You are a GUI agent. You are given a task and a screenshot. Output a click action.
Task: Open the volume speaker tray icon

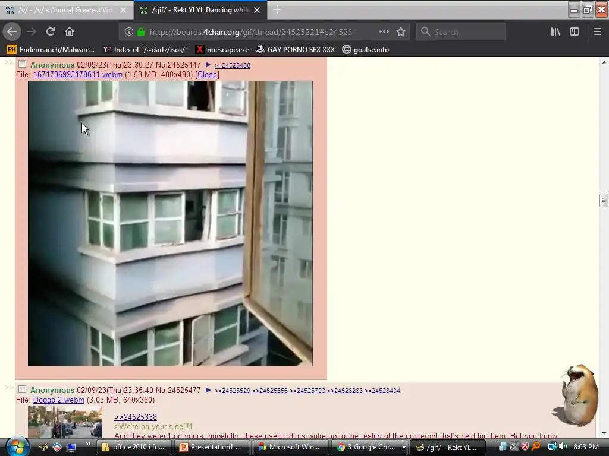point(563,446)
